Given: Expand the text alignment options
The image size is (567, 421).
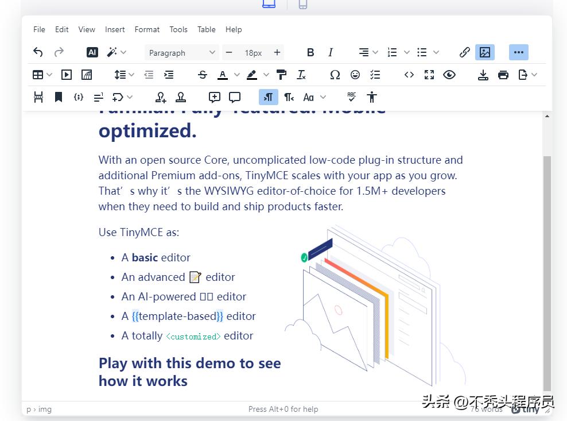Looking at the screenshot, I should [x=375, y=52].
